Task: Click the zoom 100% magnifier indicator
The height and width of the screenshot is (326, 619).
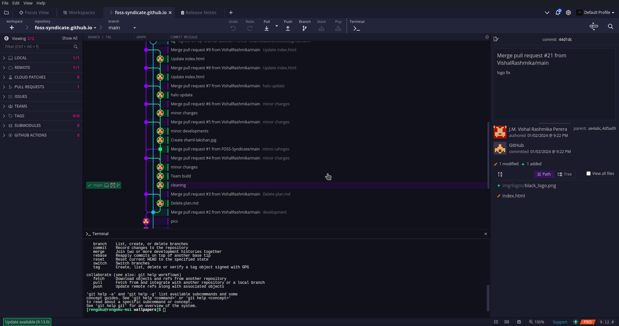Action: click(536, 322)
